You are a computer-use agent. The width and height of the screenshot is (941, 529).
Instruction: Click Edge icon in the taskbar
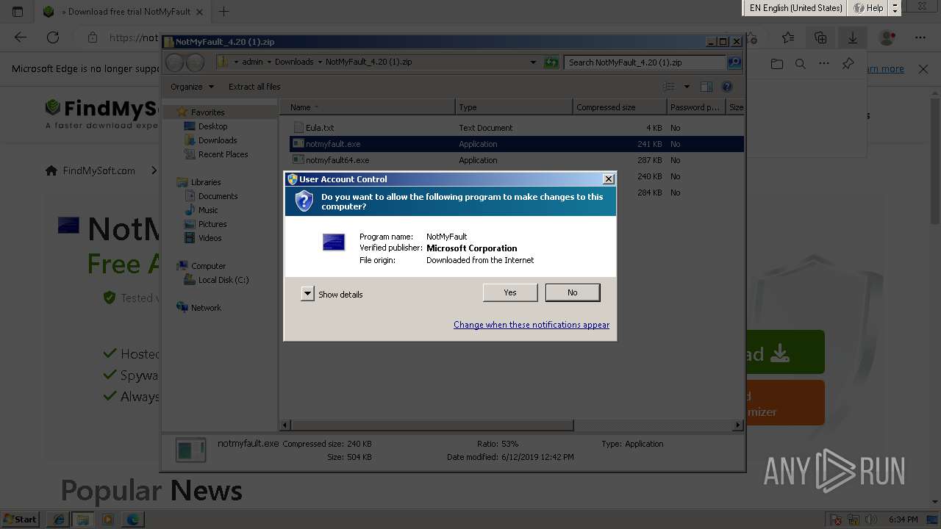[x=133, y=519]
